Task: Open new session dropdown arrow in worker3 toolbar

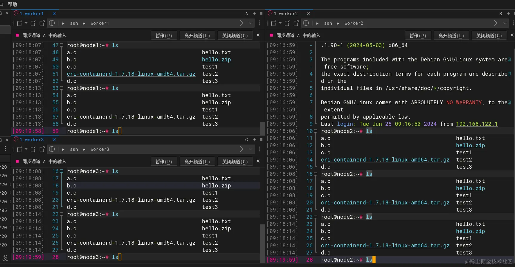Action: (x=26, y=149)
